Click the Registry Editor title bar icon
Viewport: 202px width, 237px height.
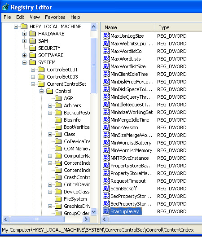pyautogui.click(x=6, y=7)
